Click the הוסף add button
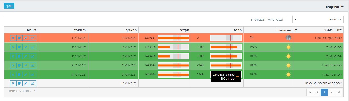Viewport: 349px width, 101px height. coord(9,5)
